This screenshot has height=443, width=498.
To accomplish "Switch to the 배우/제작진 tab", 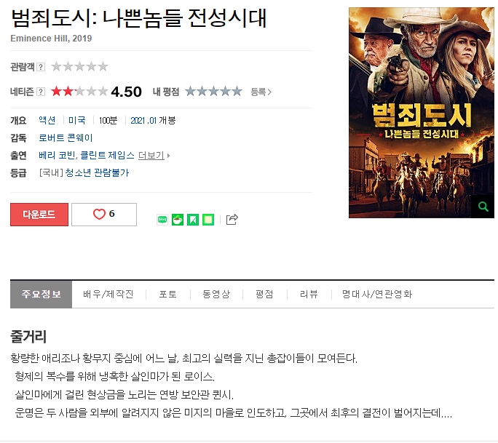I will (108, 294).
